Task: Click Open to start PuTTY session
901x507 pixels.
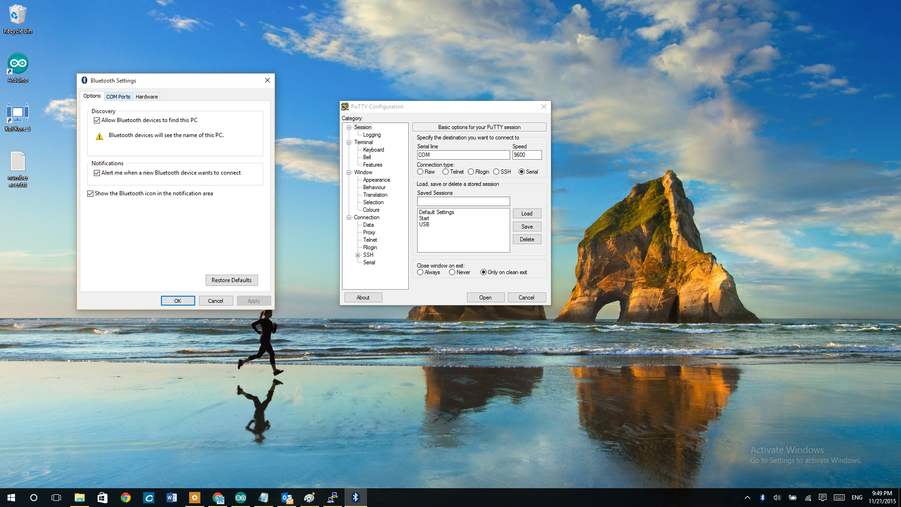Action: (485, 298)
